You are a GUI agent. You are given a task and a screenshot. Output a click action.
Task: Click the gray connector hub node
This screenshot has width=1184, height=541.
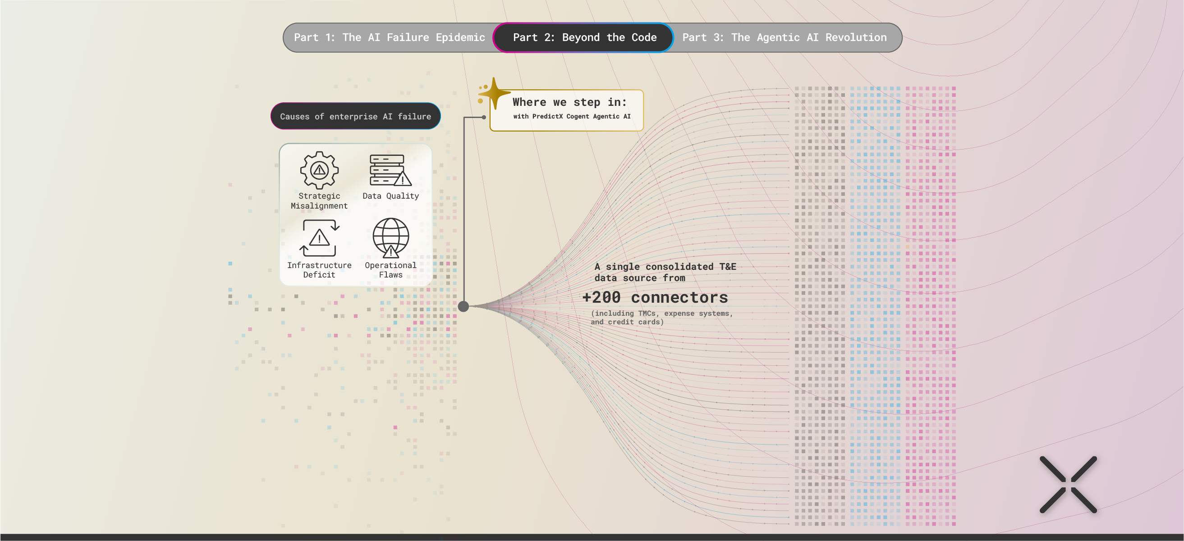[x=464, y=306]
